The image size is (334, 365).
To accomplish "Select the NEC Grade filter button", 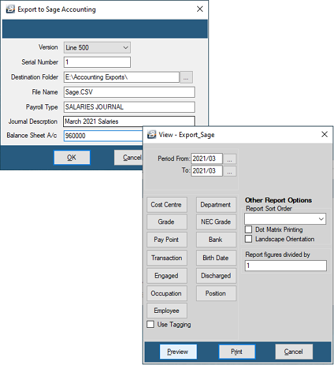I will [x=216, y=222].
